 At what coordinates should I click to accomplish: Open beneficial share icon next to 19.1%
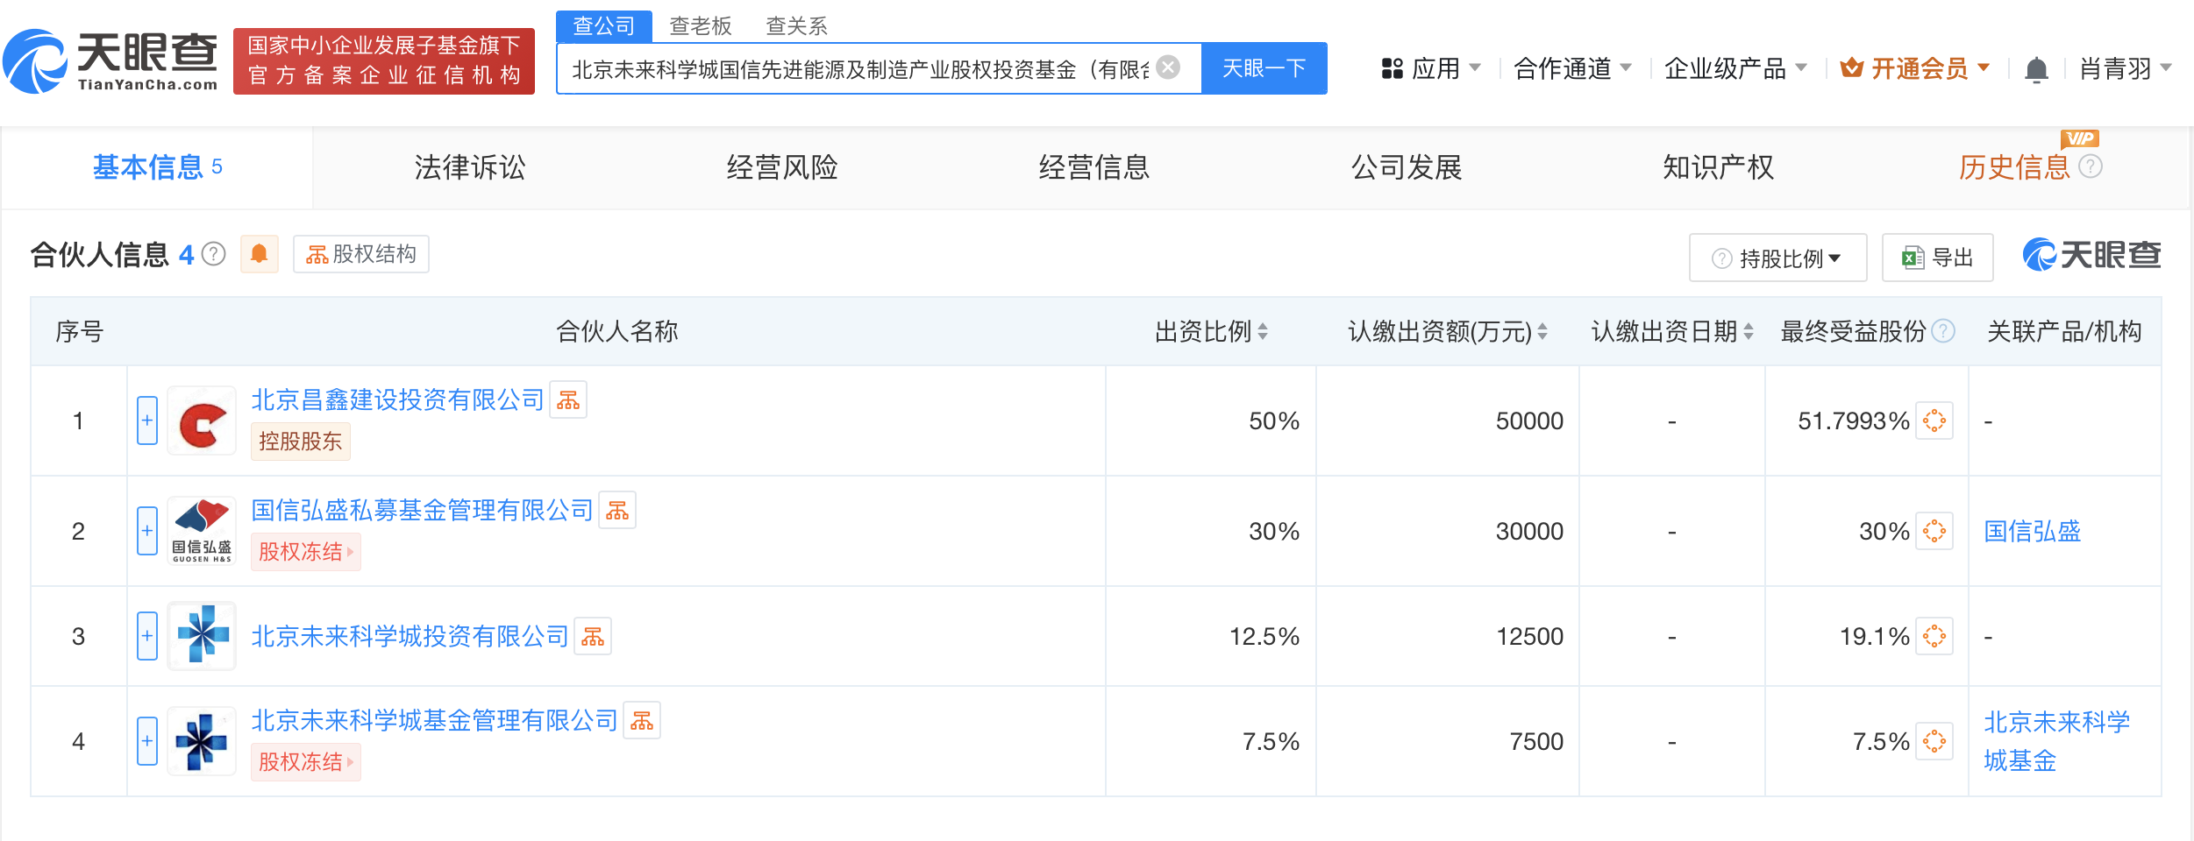point(1934,637)
